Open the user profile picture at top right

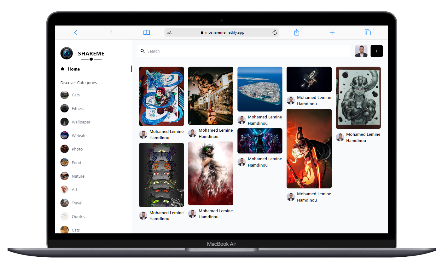[361, 51]
